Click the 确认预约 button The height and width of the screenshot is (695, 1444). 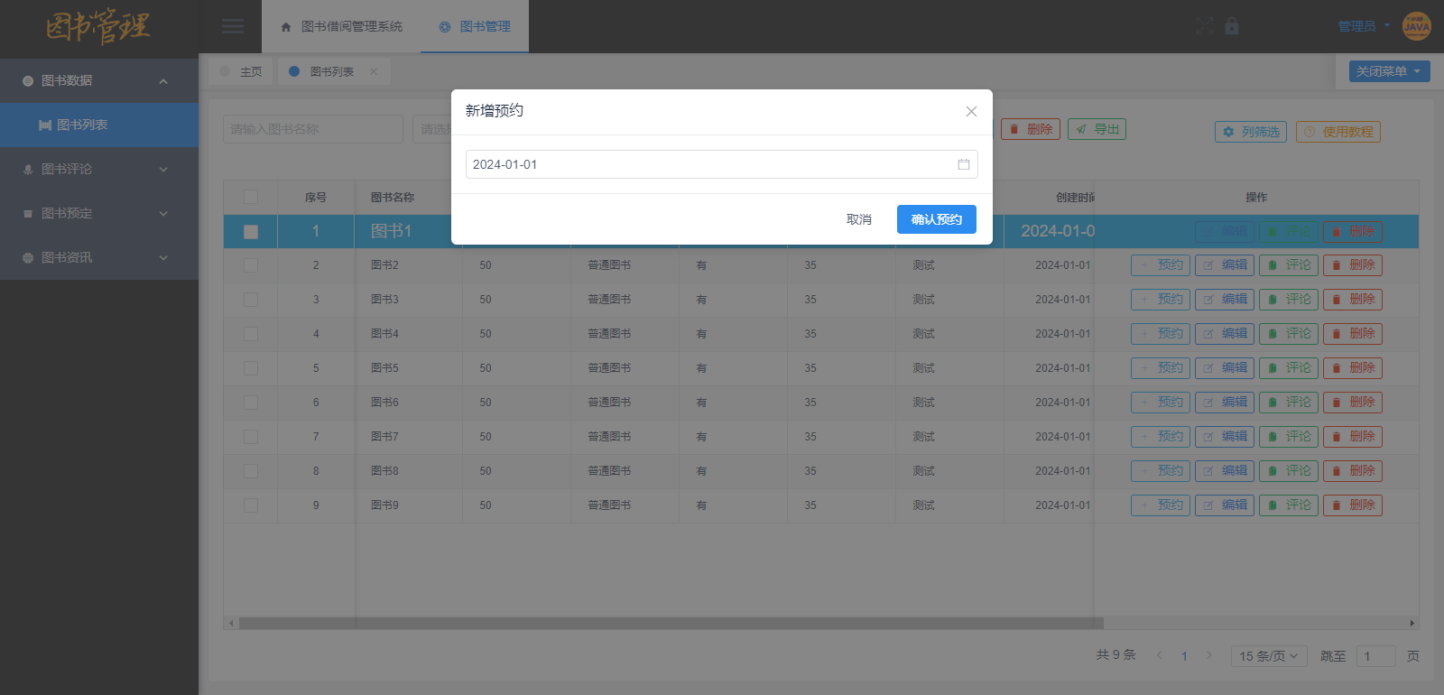pyautogui.click(x=936, y=219)
